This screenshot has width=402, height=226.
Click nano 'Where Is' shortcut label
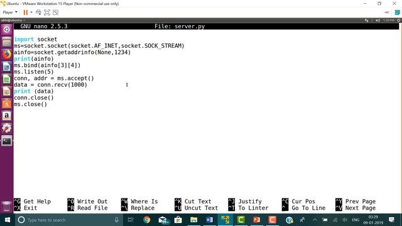coord(144,202)
